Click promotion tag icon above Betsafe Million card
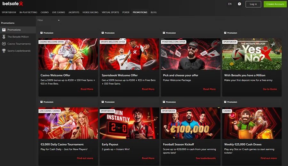This screenshot has height=166, width=288. tap(225, 33)
